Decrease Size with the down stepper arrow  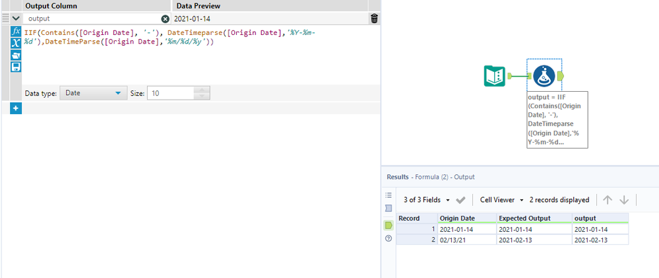[x=202, y=96]
